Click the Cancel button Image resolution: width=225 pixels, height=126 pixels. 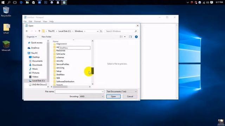coord(130,97)
